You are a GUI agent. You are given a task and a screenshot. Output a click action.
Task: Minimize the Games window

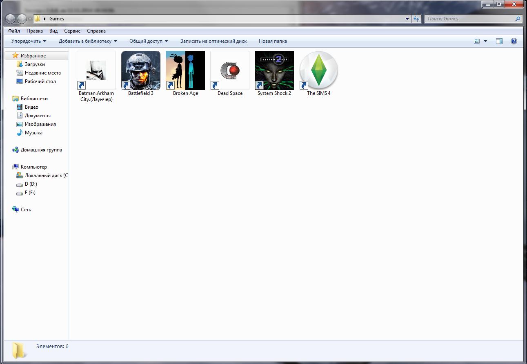tap(487, 4)
